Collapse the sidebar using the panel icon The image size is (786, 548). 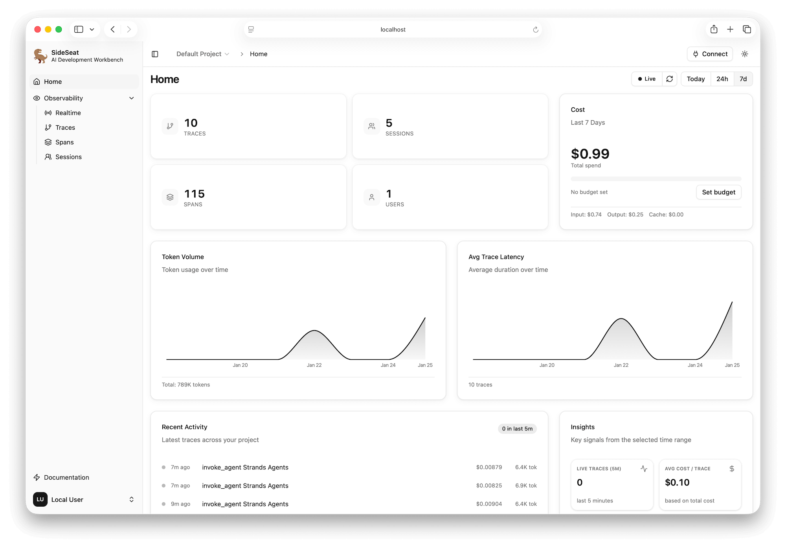[155, 54]
